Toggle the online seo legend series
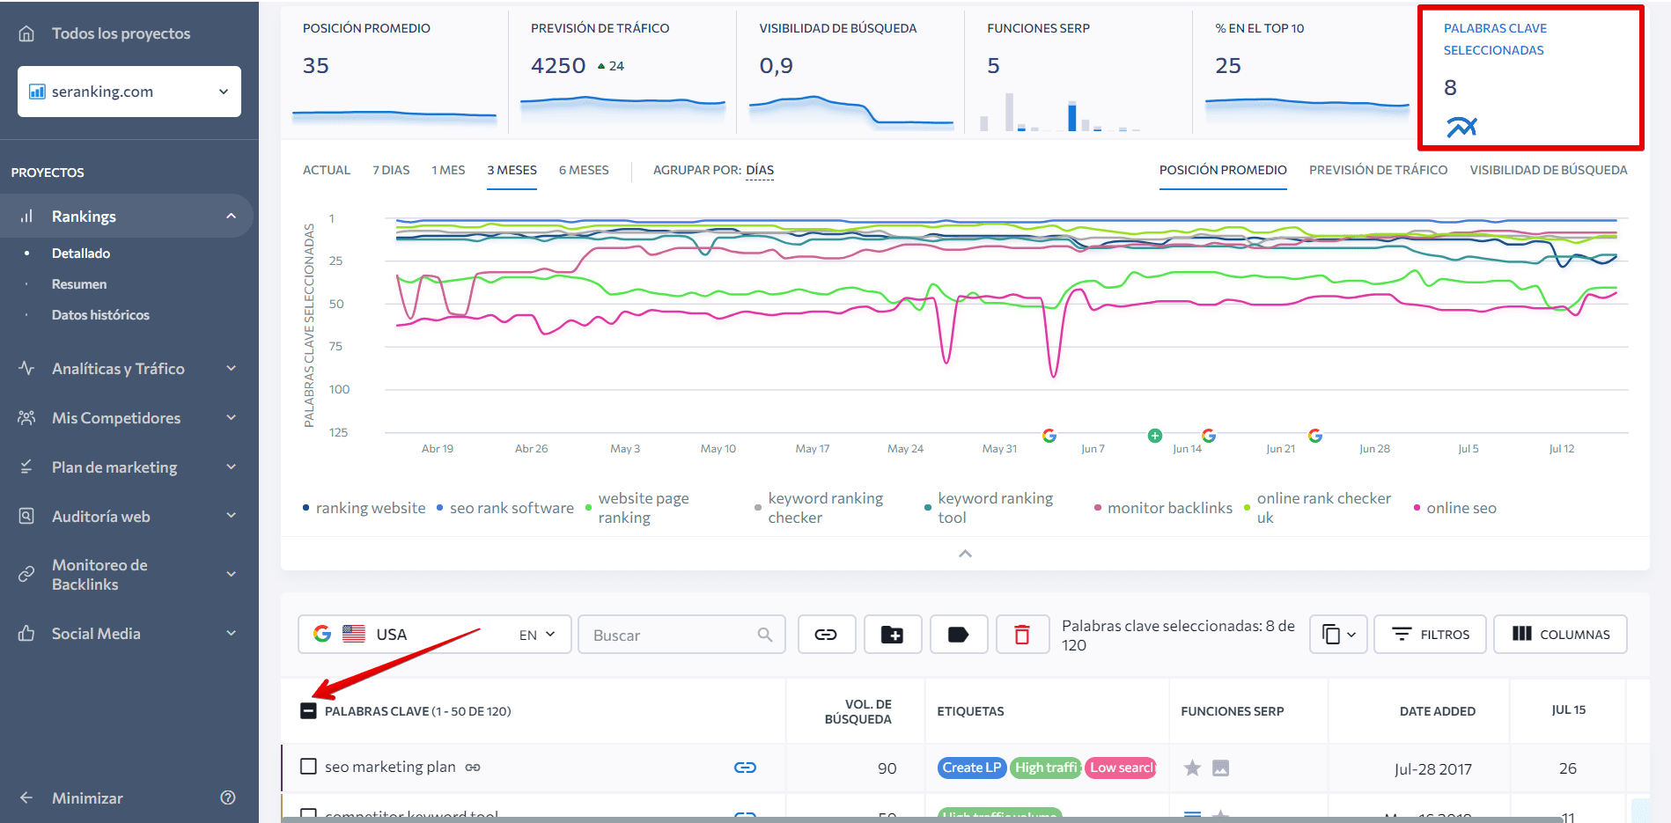This screenshot has height=823, width=1671. tap(1454, 508)
